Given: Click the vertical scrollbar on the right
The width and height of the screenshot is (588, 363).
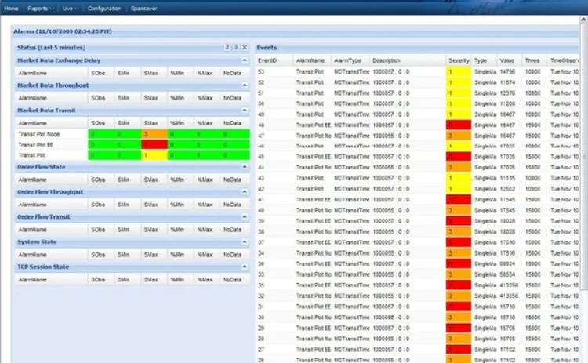Looking at the screenshot, I should pyautogui.click(x=583, y=158).
